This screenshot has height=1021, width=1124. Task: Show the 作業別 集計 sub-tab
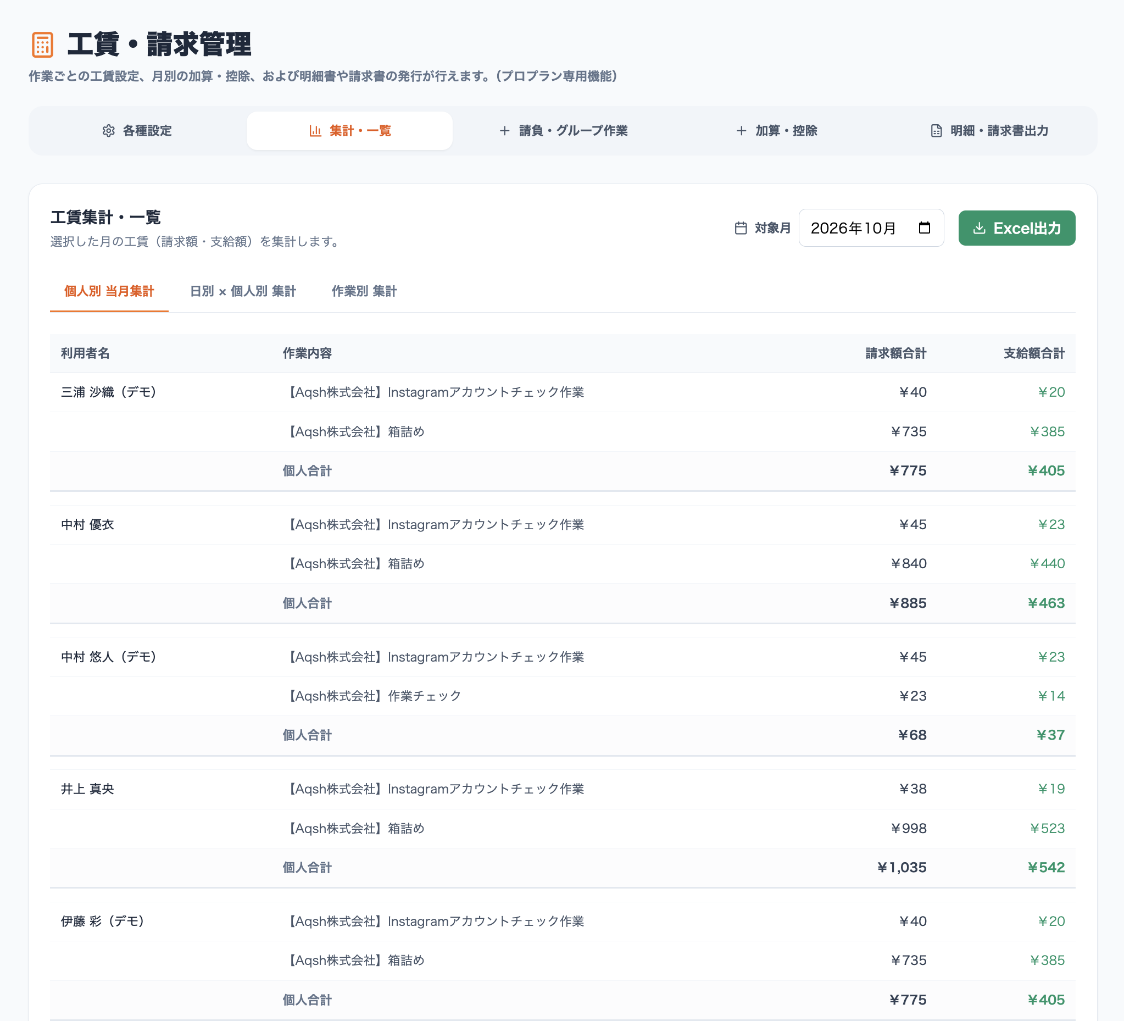[364, 291]
